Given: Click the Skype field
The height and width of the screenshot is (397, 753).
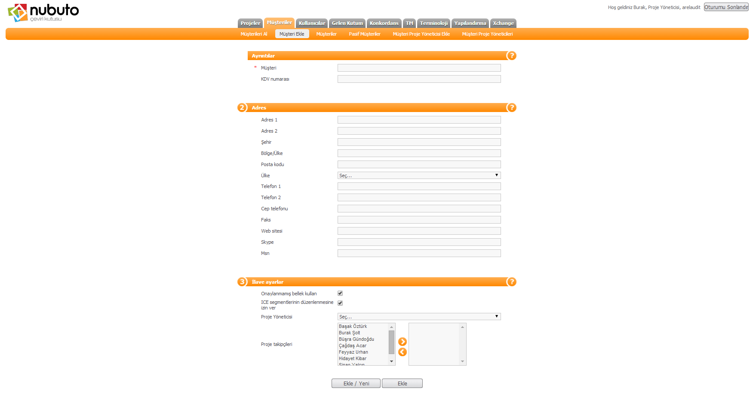Looking at the screenshot, I should click(419, 242).
